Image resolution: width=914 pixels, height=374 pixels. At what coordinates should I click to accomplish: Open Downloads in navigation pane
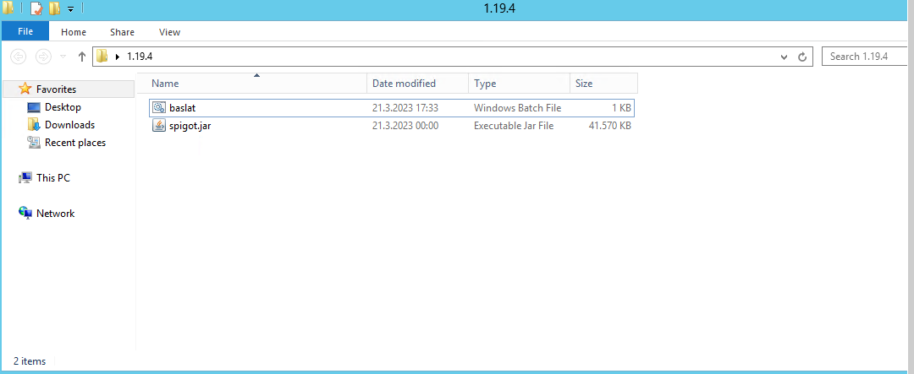click(69, 124)
